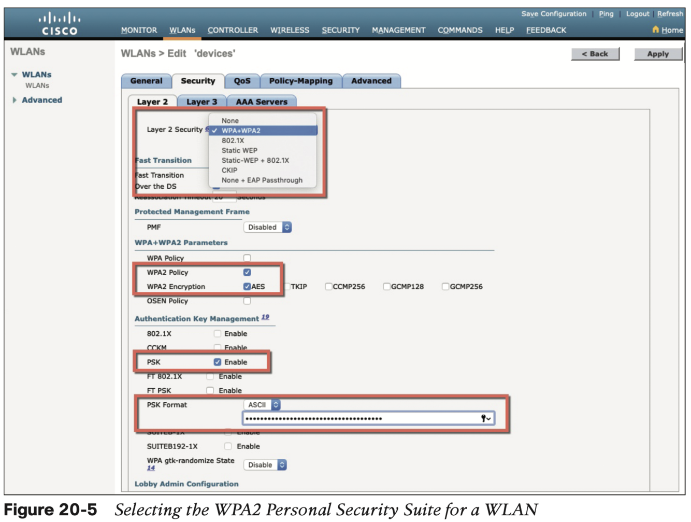Open the SECURITY menu
The image size is (691, 522).
click(x=340, y=30)
